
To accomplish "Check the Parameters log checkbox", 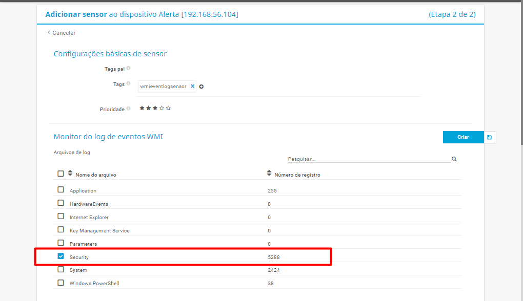I will click(61, 243).
